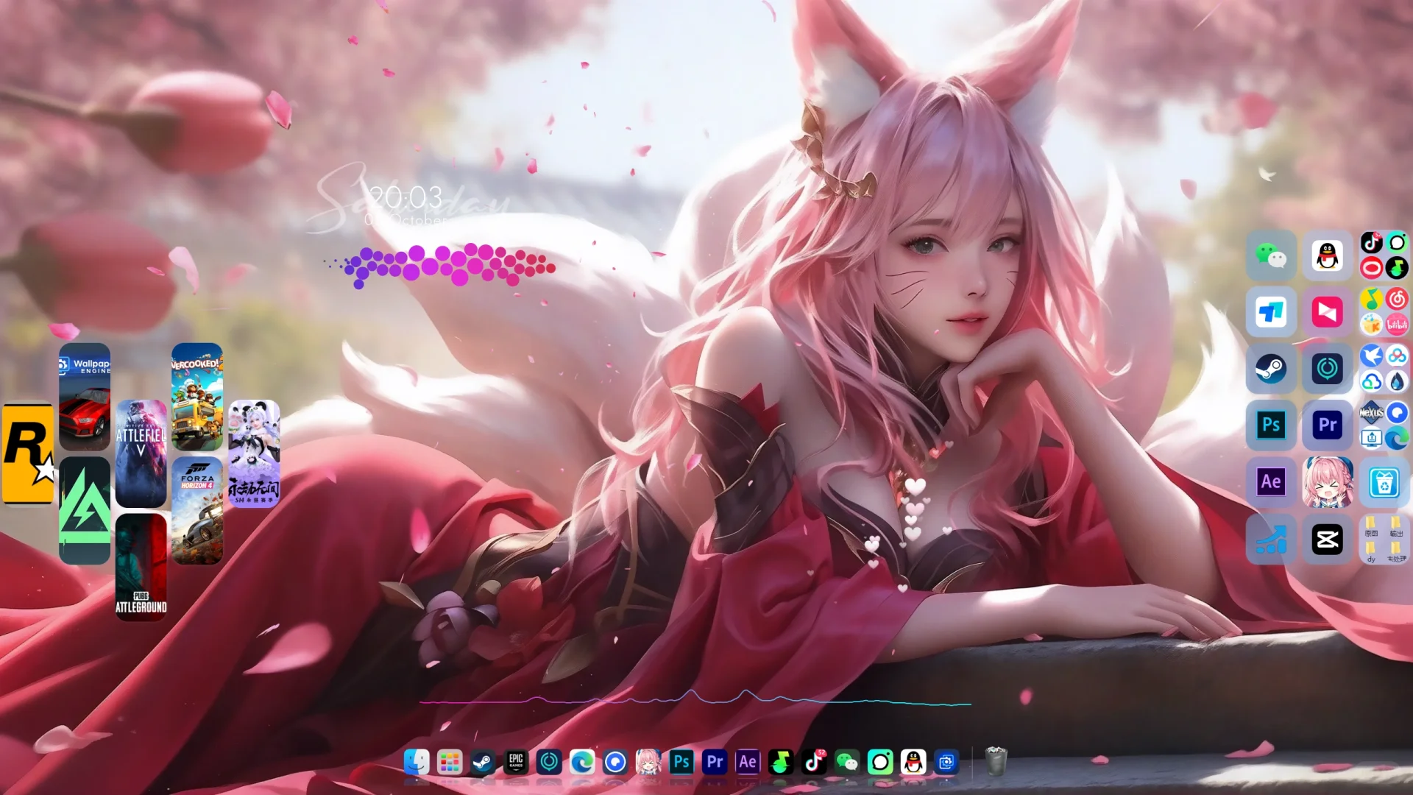The width and height of the screenshot is (1413, 795).
Task: Open the 未处理 folder
Action: (x=1396, y=552)
